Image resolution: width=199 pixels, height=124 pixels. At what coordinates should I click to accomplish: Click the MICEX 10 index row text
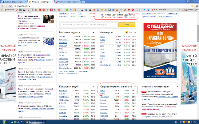63,52
